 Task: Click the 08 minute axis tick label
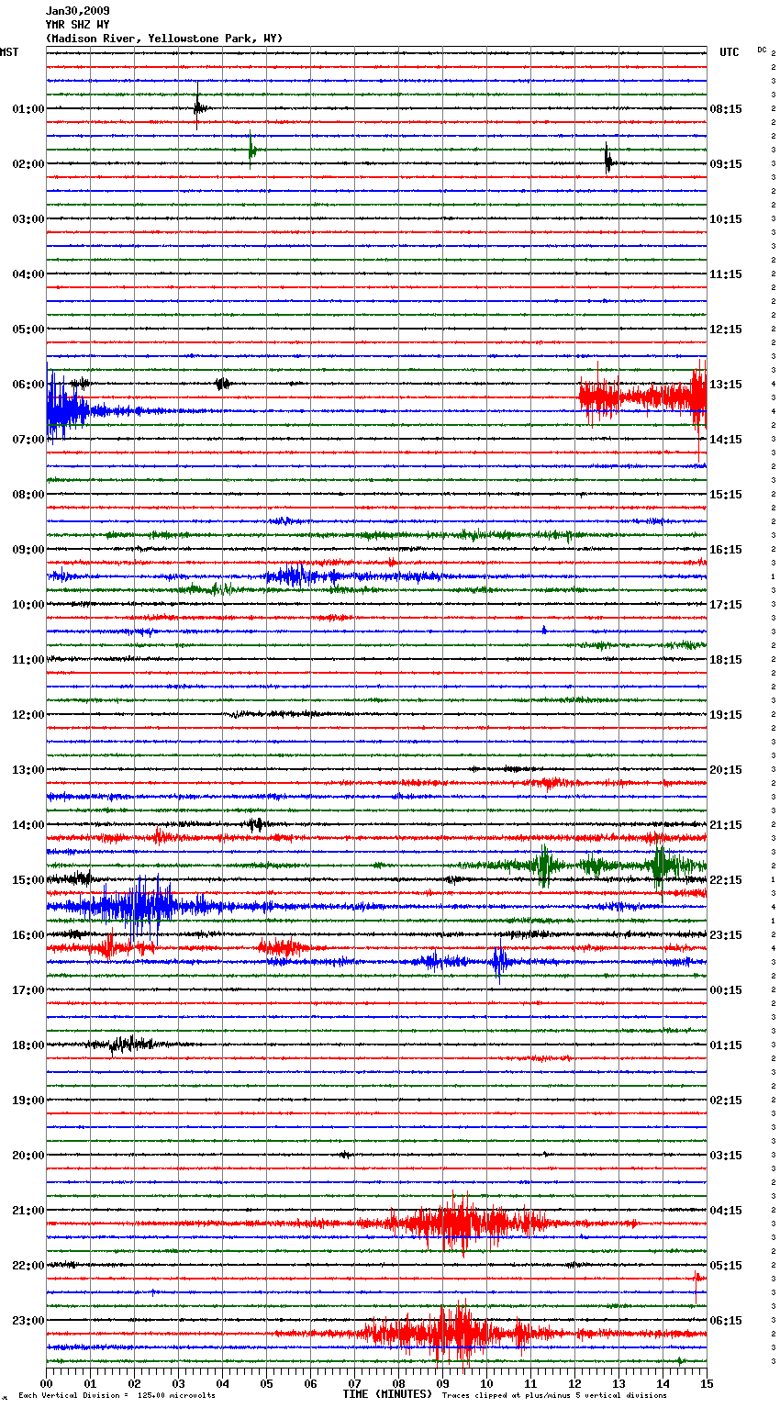tap(398, 1384)
